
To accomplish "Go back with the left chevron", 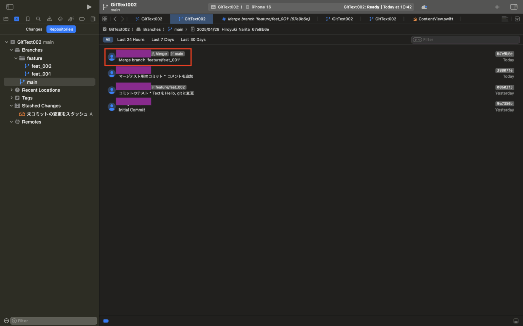I will pyautogui.click(x=115, y=19).
